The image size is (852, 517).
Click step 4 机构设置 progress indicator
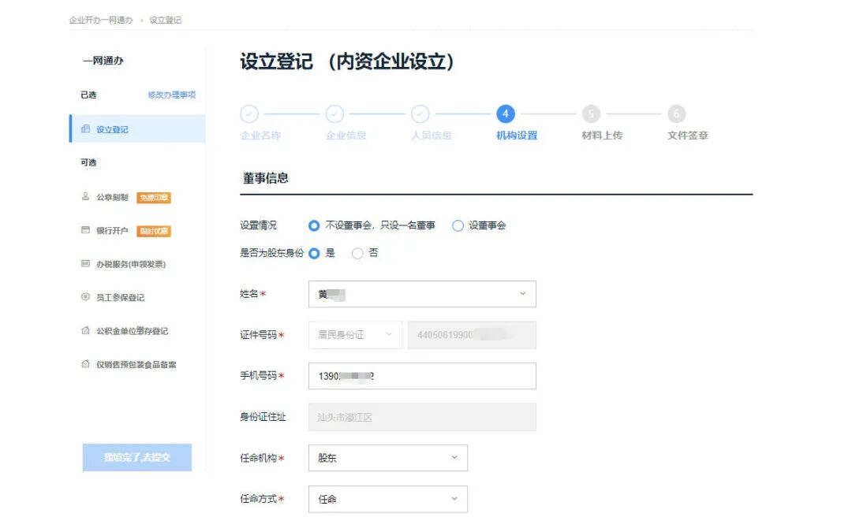[517, 113]
